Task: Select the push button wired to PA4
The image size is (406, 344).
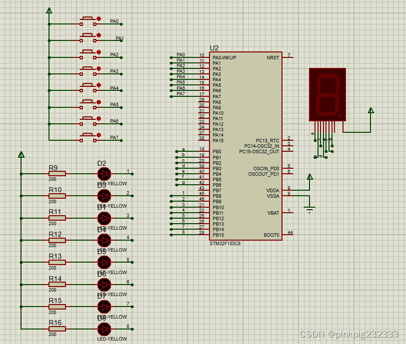Action: [88, 88]
